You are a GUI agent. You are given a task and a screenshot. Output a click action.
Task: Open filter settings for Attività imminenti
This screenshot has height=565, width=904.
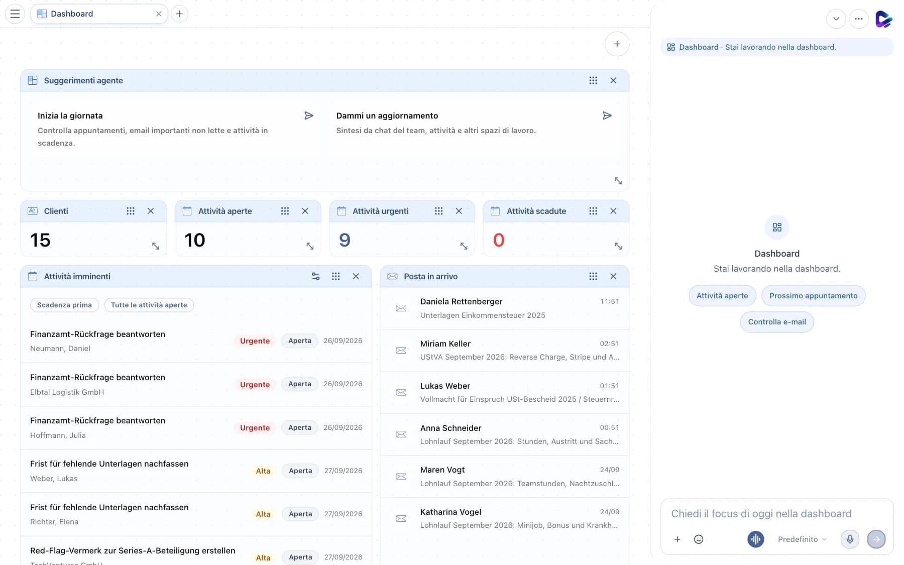[315, 276]
